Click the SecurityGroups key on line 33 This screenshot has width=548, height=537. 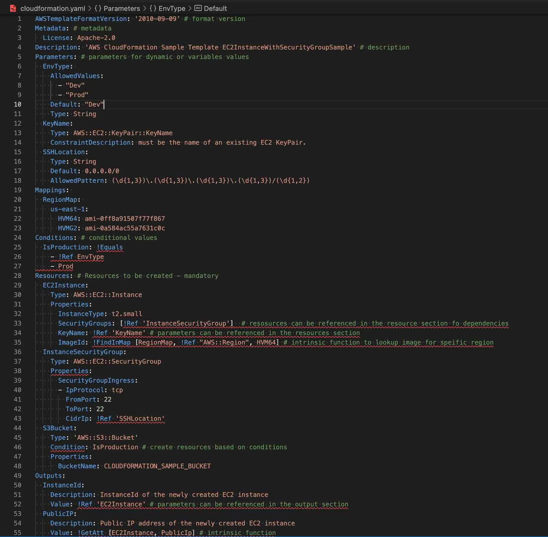(x=85, y=323)
